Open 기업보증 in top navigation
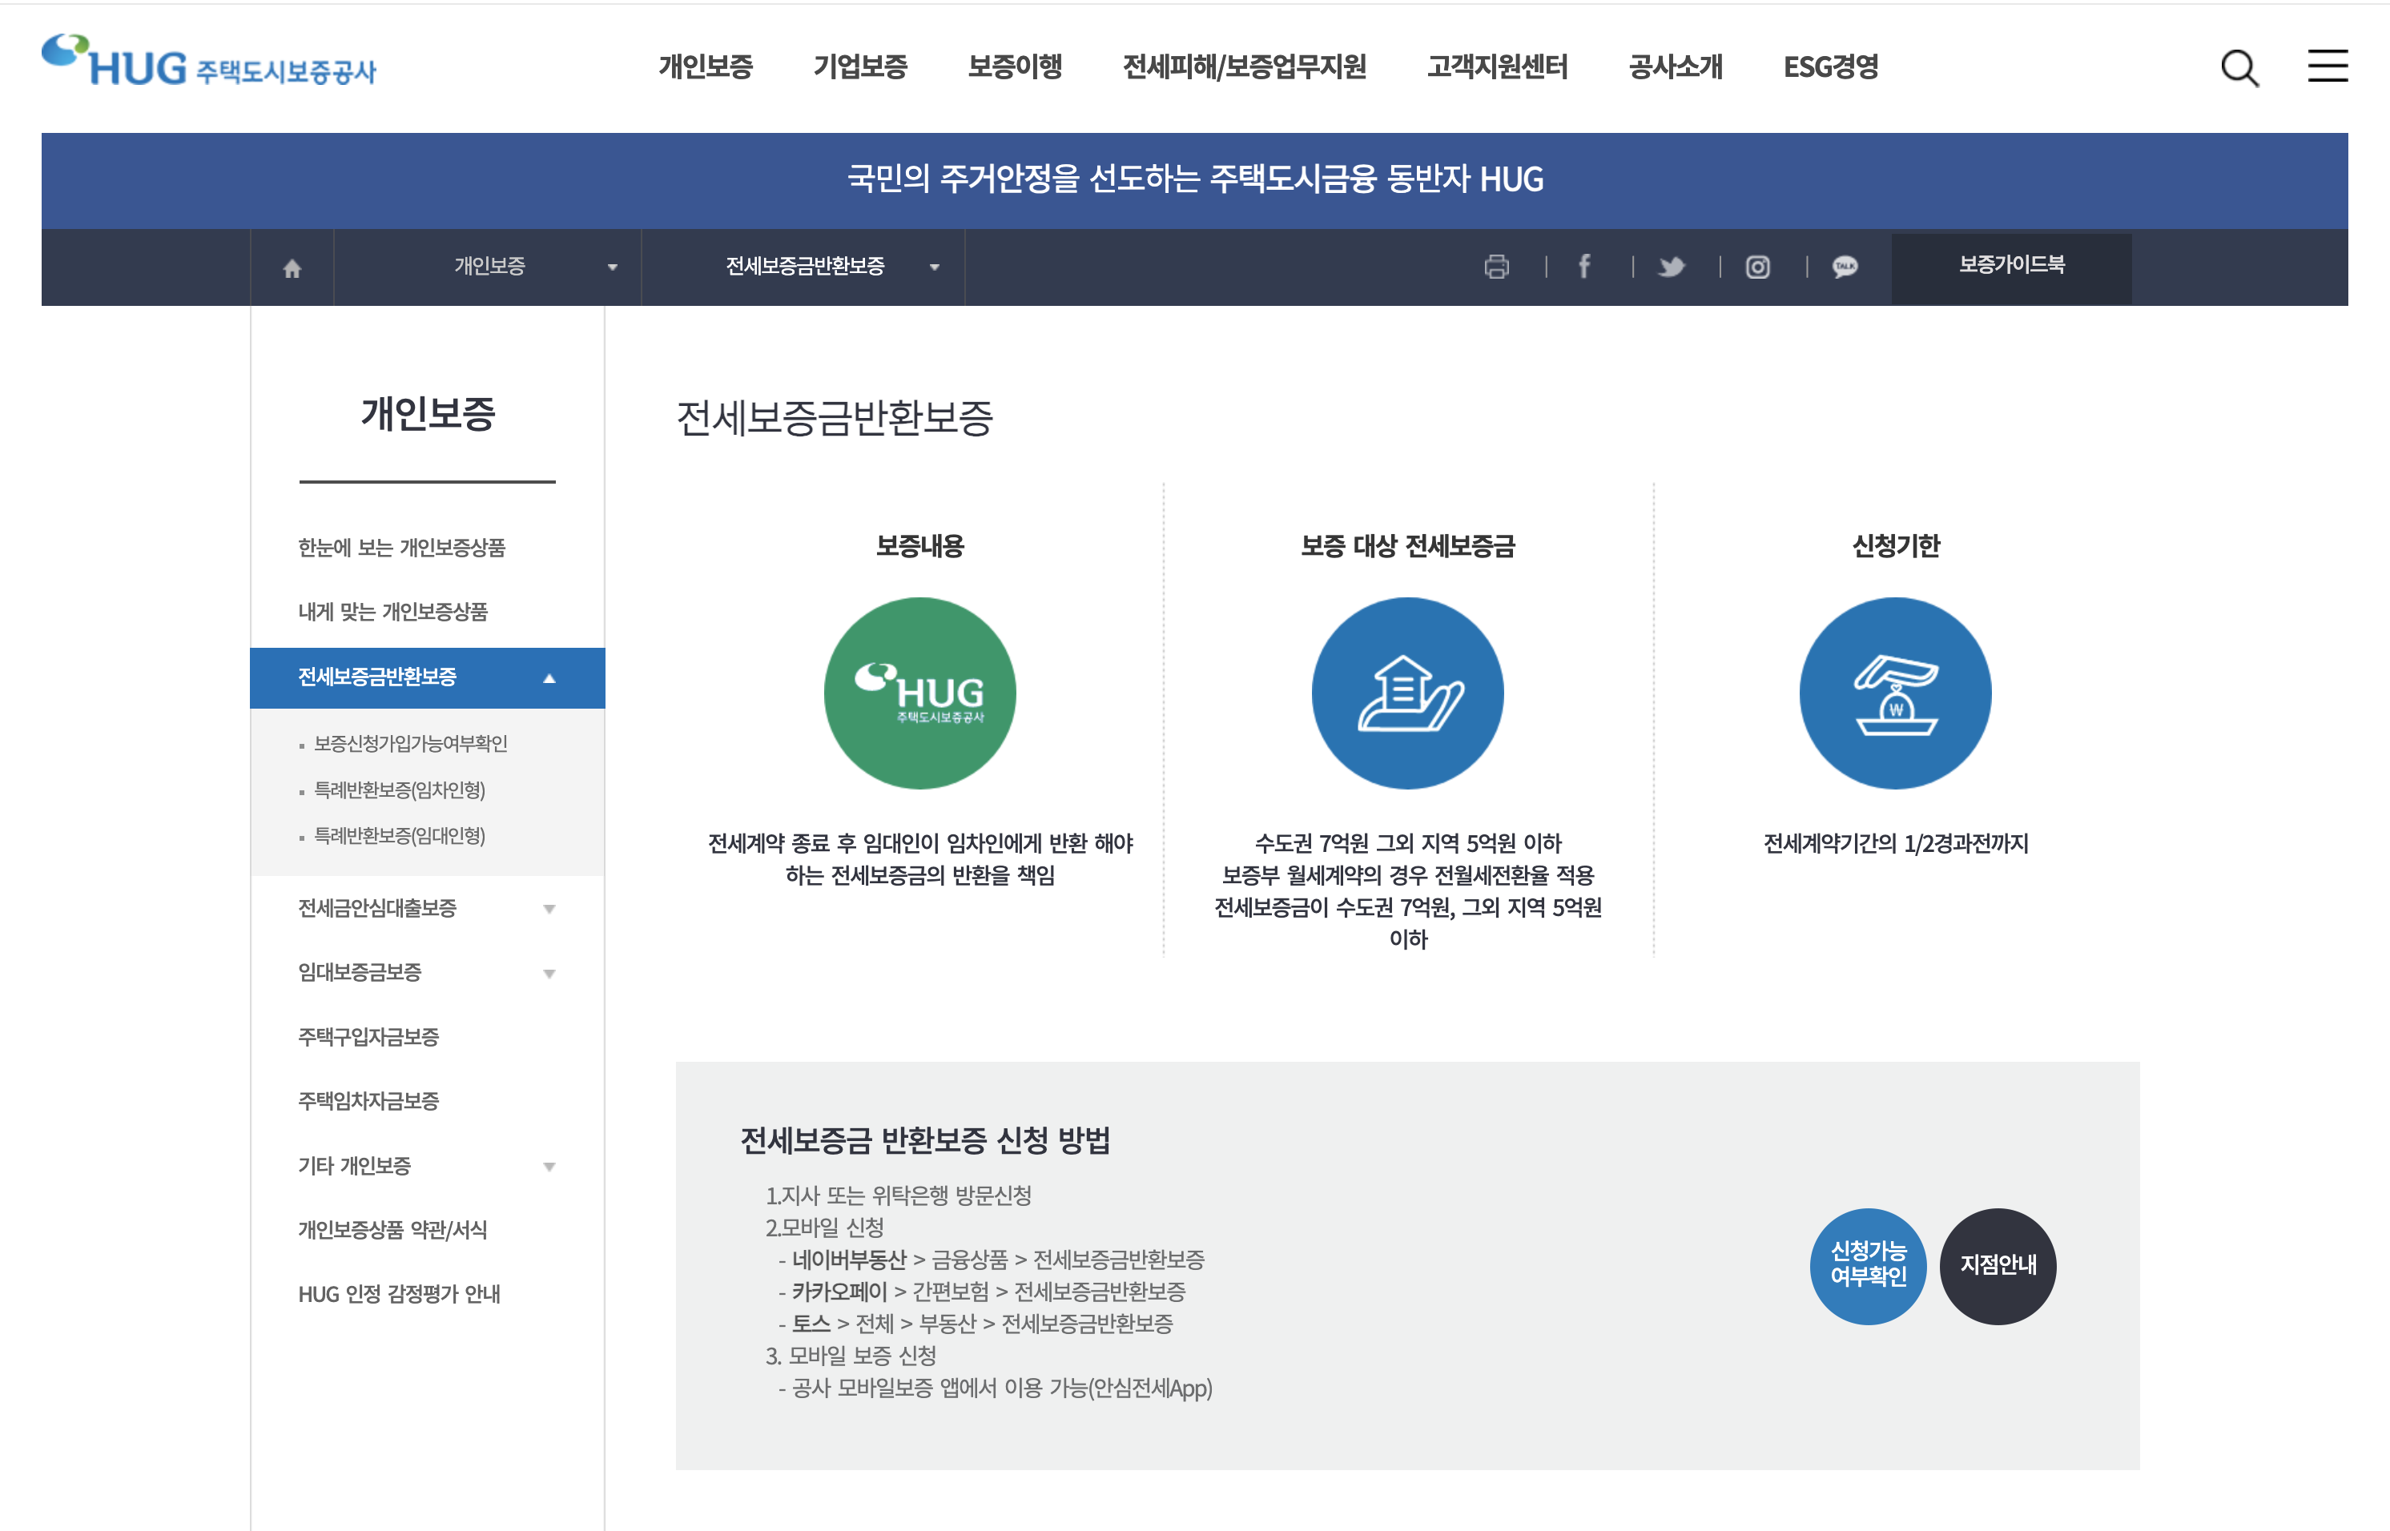 click(x=860, y=66)
